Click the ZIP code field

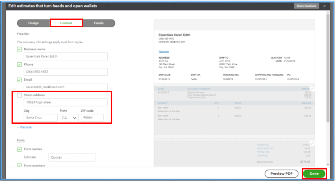click(x=92, y=118)
